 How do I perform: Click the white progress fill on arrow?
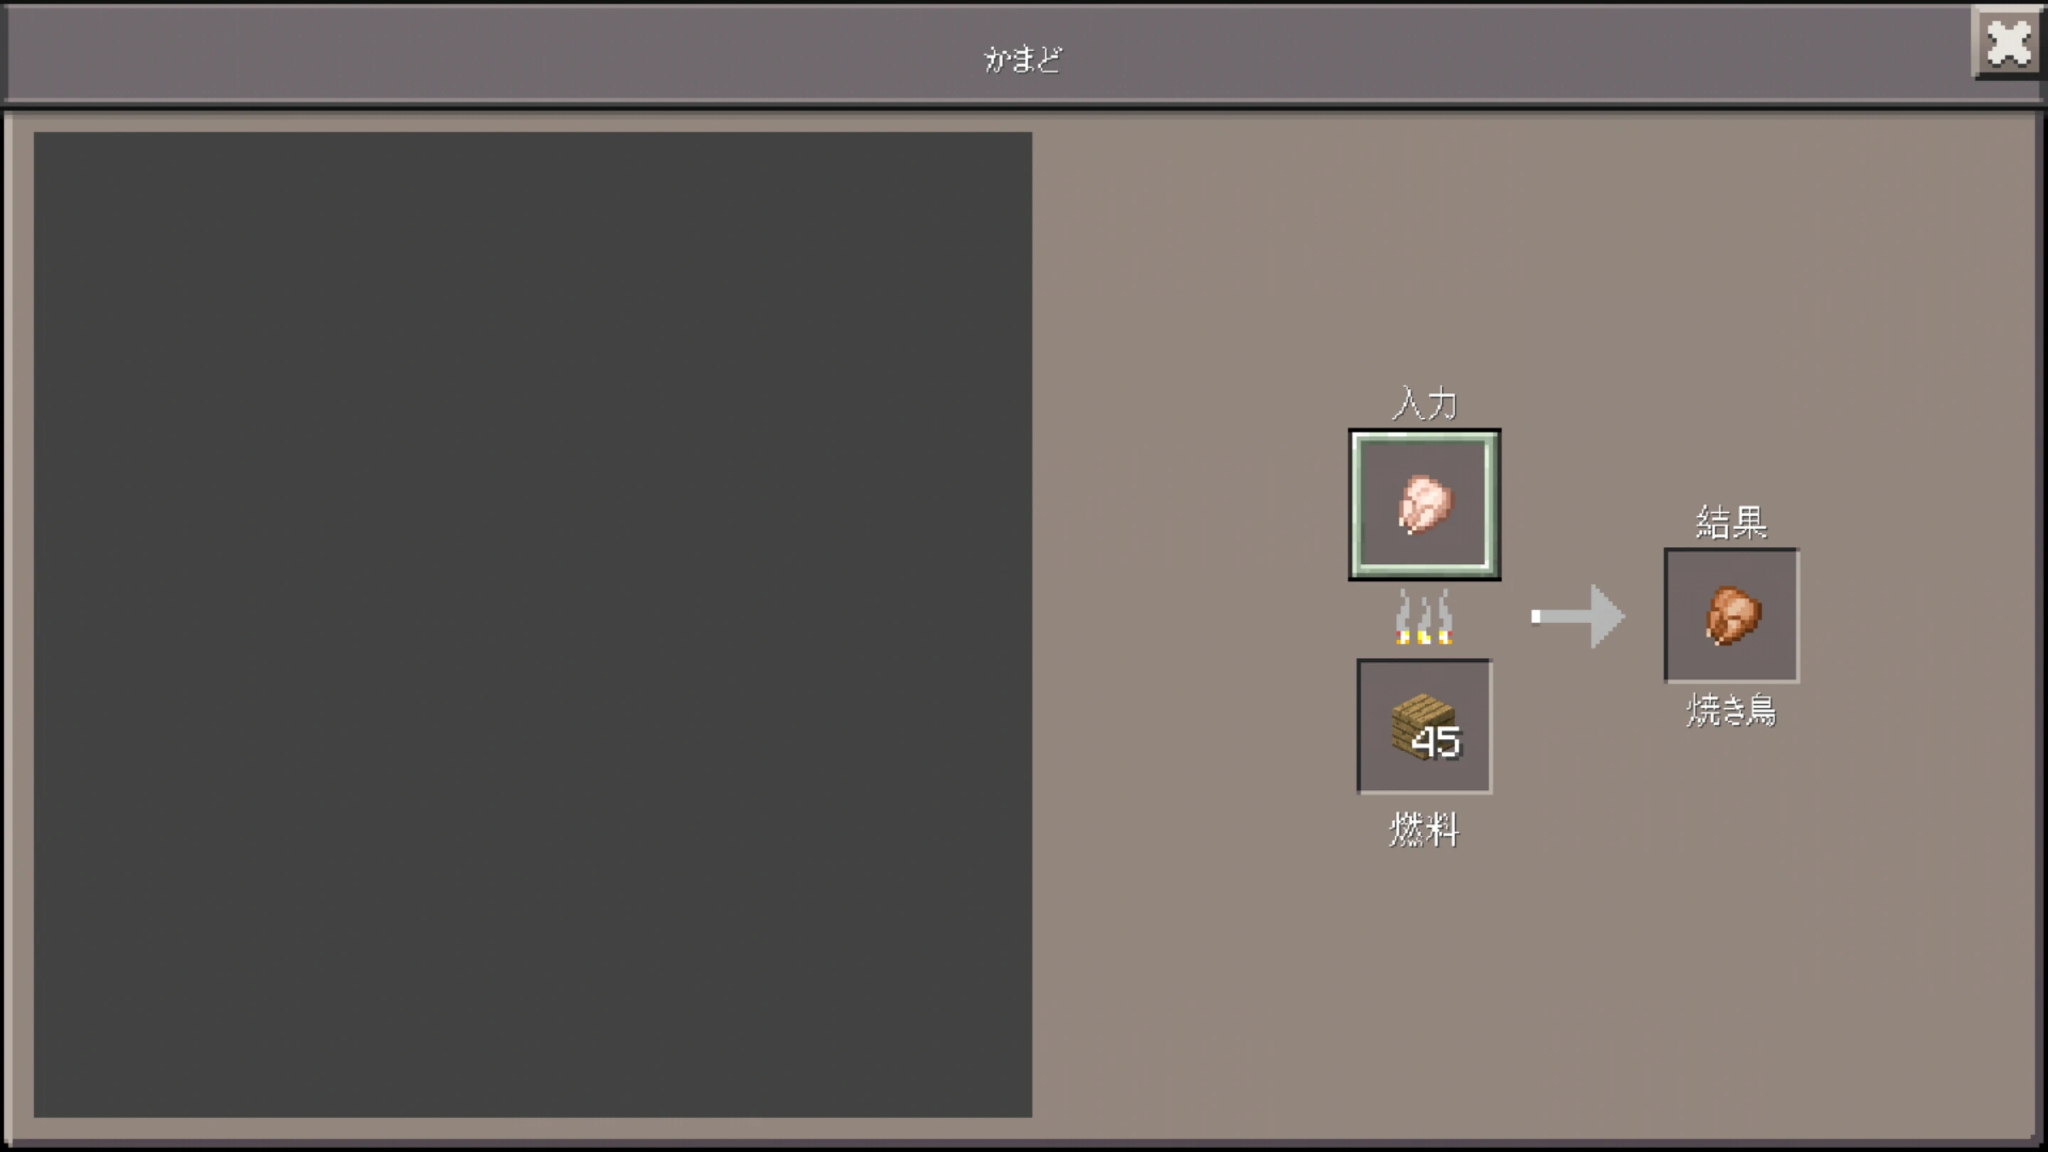click(1536, 616)
